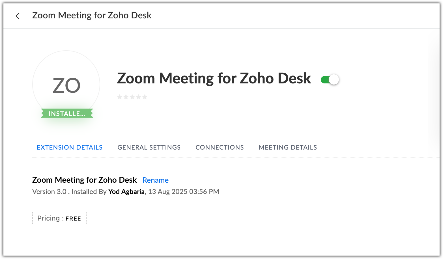The width and height of the screenshot is (443, 259).
Task: Open the Connections tab
Action: [x=220, y=147]
